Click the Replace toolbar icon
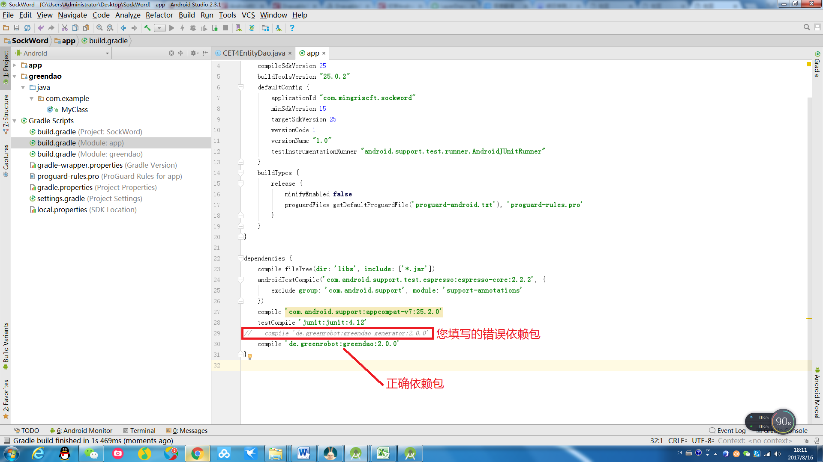The width and height of the screenshot is (823, 462). [110, 28]
